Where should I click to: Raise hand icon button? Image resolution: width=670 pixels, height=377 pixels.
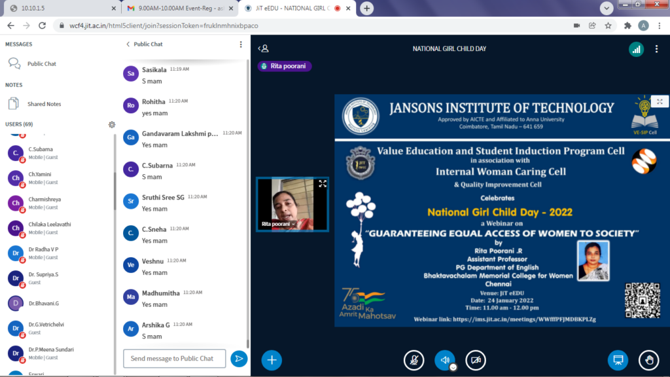pyautogui.click(x=648, y=360)
